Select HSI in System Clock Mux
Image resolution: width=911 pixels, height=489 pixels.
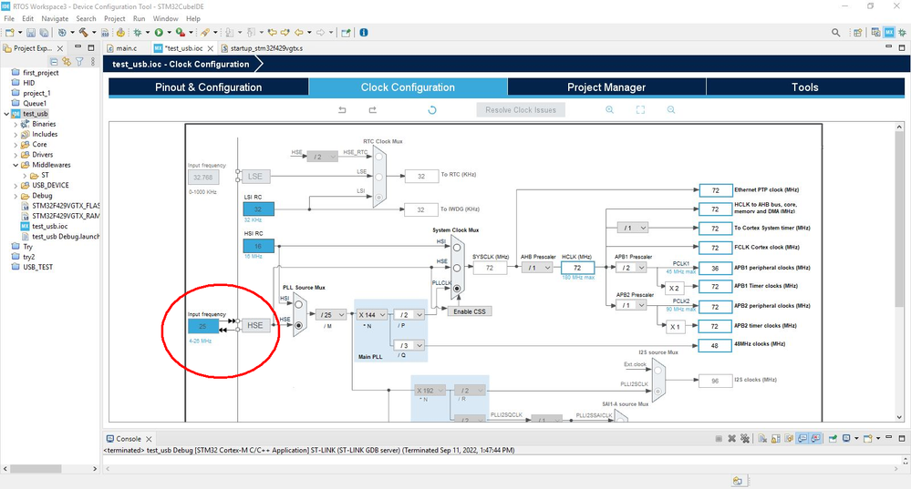tap(457, 248)
